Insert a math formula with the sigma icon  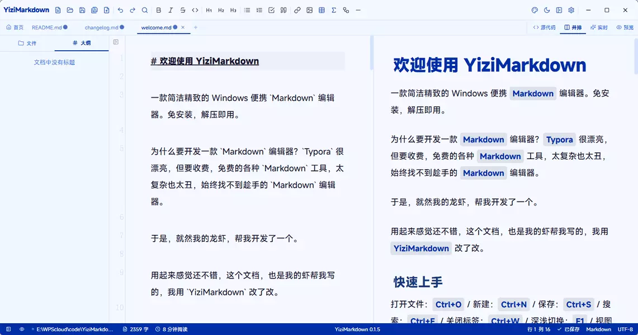point(334,10)
